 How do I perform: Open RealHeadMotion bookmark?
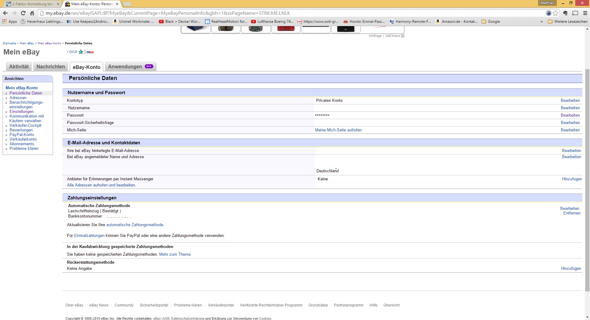pyautogui.click(x=226, y=22)
